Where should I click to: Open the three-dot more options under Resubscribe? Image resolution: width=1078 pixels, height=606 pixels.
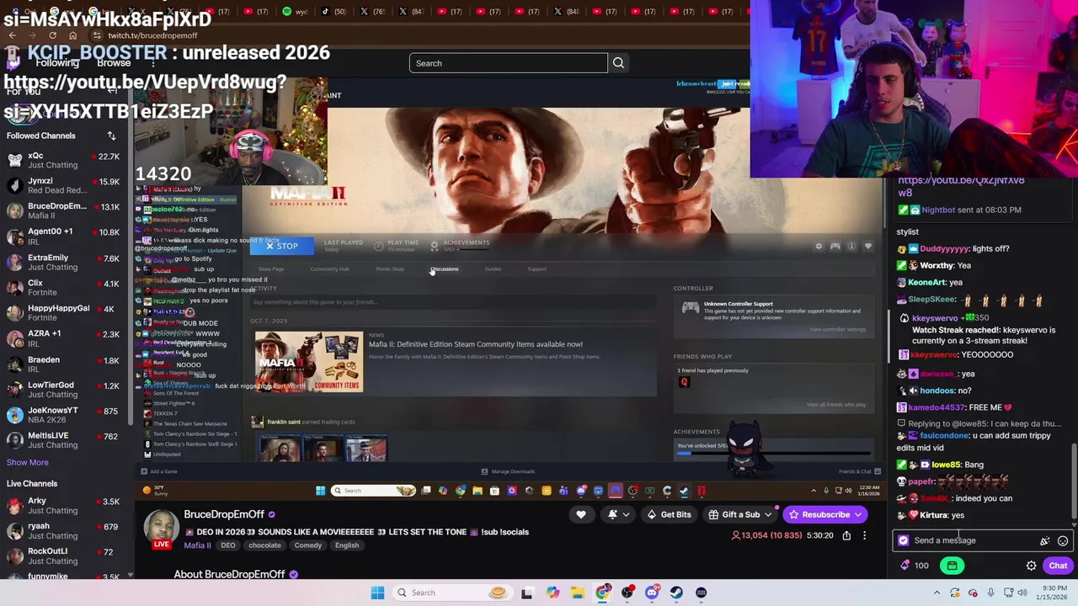(864, 535)
